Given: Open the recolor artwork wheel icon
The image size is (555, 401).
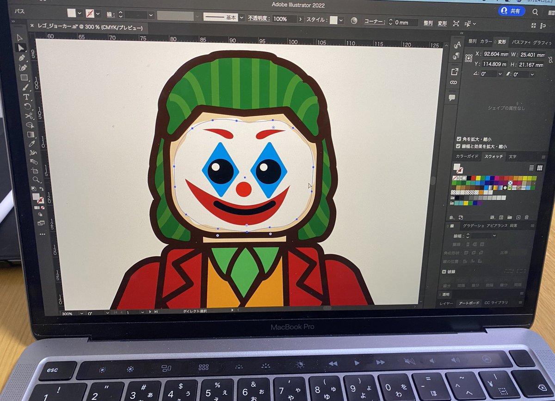Looking at the screenshot, I should [354, 21].
